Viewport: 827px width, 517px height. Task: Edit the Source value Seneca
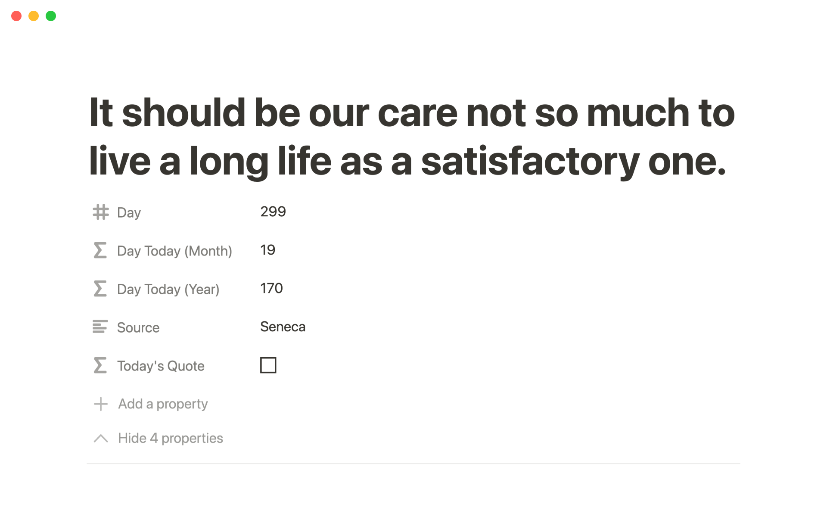click(283, 327)
